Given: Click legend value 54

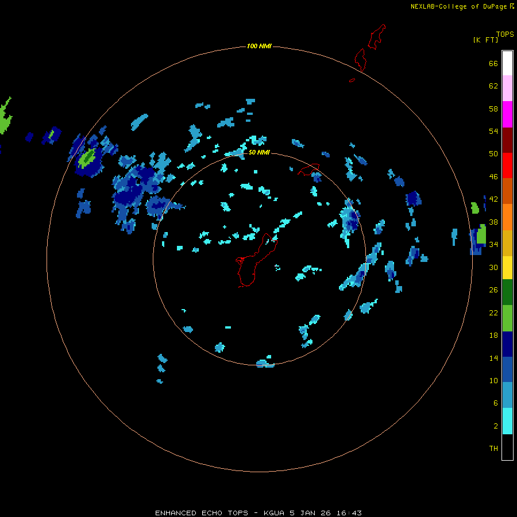Looking at the screenshot, I should [x=493, y=131].
